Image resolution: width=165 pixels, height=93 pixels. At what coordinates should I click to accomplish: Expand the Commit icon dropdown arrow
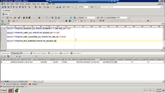(66, 7)
